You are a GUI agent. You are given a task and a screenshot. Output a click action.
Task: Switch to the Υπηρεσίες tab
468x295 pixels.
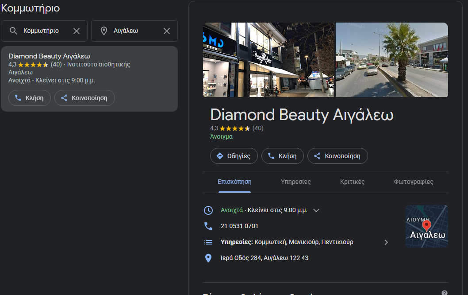tap(296, 182)
